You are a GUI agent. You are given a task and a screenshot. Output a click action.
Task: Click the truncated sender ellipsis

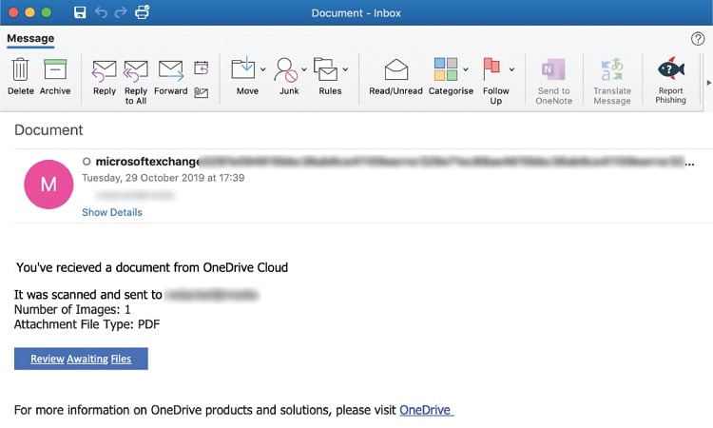coord(690,163)
